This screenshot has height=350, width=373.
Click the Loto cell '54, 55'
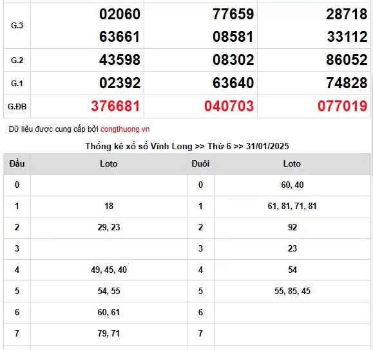[109, 291]
